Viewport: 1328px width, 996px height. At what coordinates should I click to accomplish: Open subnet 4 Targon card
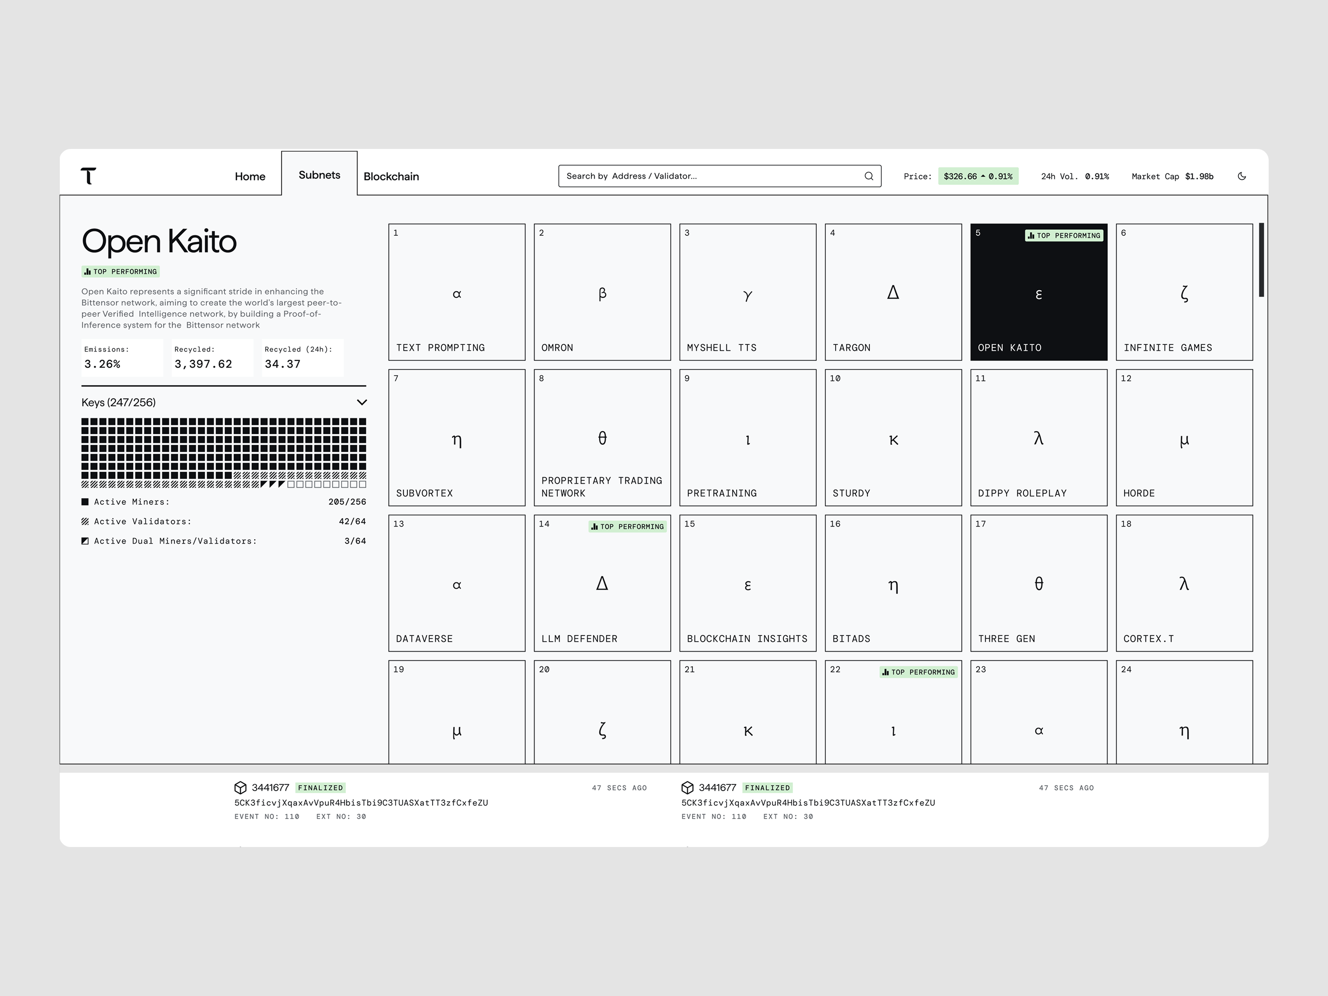click(894, 292)
